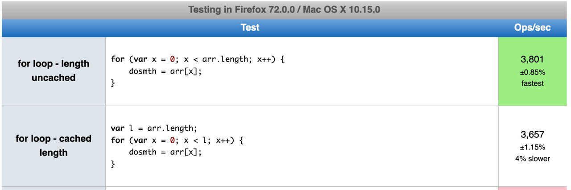Click the closing brace of the uncached loop
The width and height of the screenshot is (571, 190).
113,83
